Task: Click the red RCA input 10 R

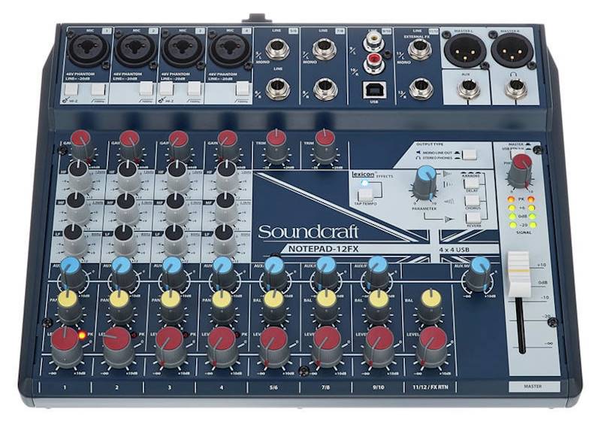Action: [x=373, y=62]
